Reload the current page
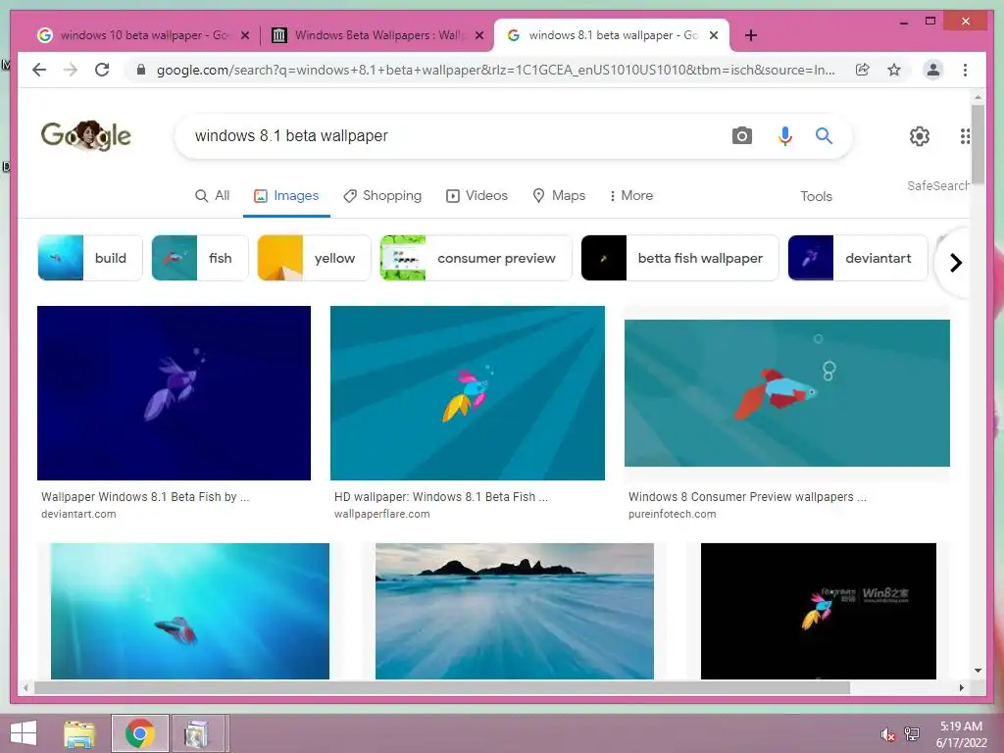Image resolution: width=1004 pixels, height=753 pixels. pos(102,70)
